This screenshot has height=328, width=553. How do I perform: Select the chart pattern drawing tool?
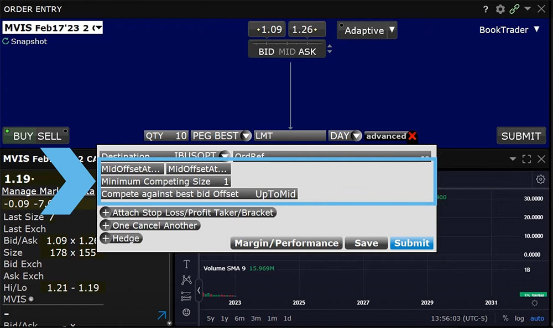(186, 280)
